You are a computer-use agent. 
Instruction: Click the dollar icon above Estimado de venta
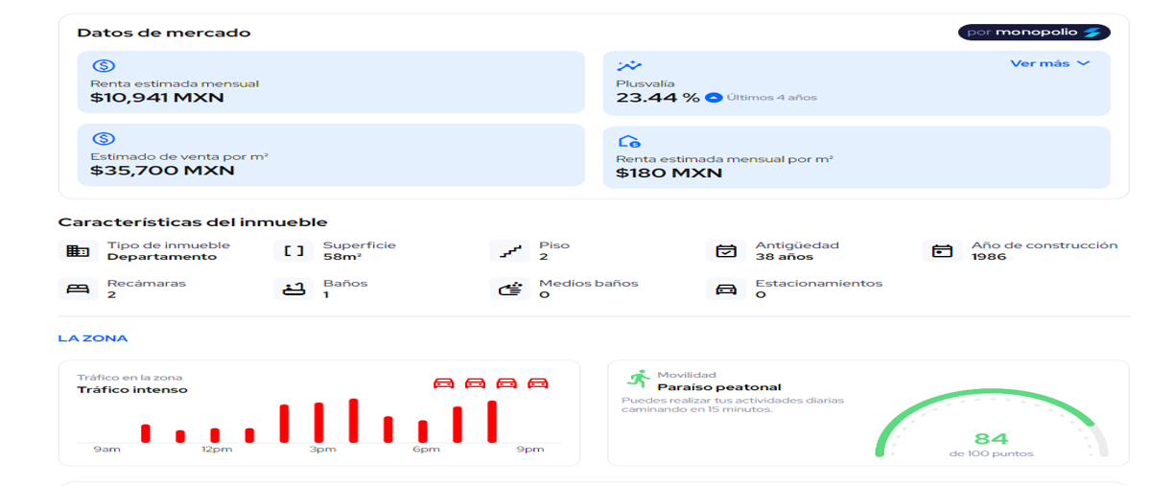point(103,139)
